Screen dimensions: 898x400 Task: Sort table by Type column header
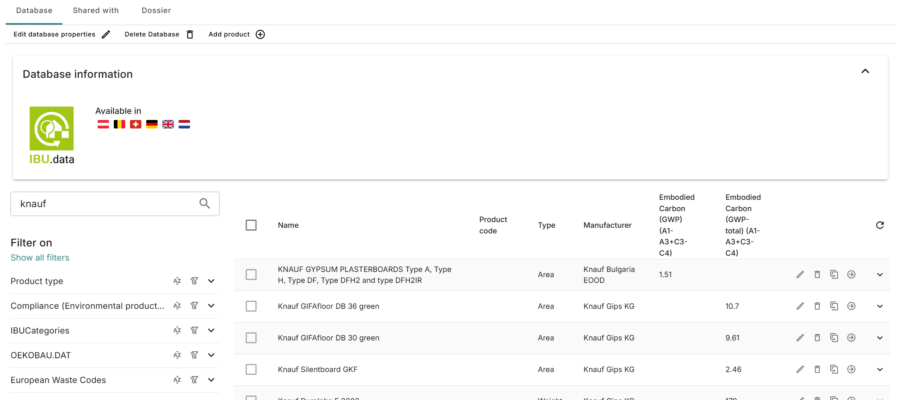click(x=546, y=225)
